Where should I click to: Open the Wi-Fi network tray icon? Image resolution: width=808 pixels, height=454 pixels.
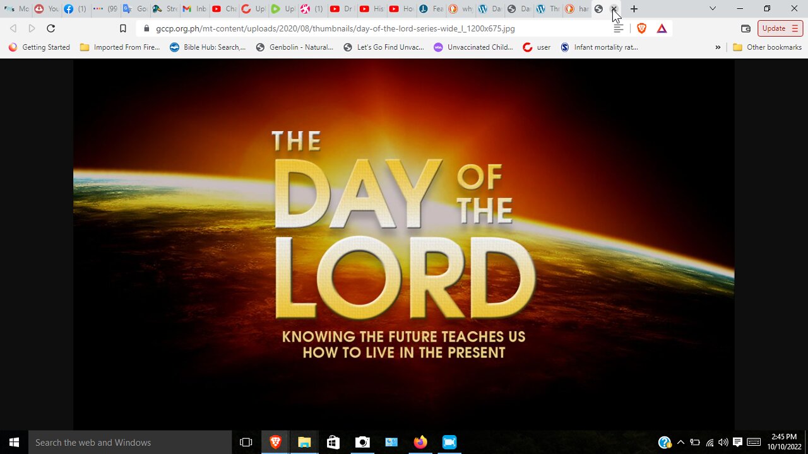click(710, 442)
